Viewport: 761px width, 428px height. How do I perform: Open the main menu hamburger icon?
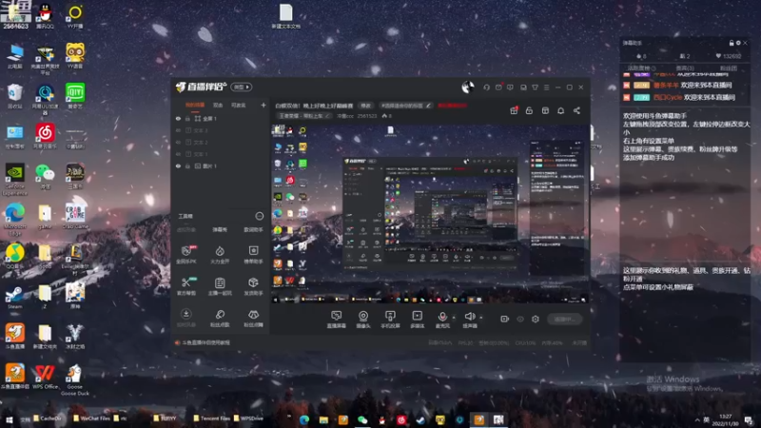click(x=546, y=88)
